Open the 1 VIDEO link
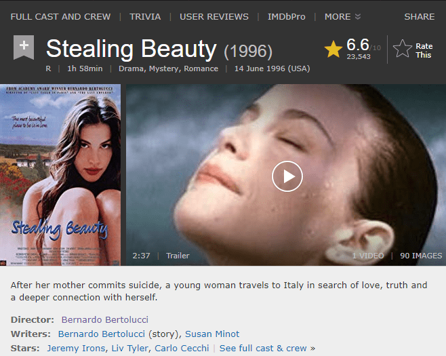Viewport: 446px width, 356px height. tap(368, 256)
